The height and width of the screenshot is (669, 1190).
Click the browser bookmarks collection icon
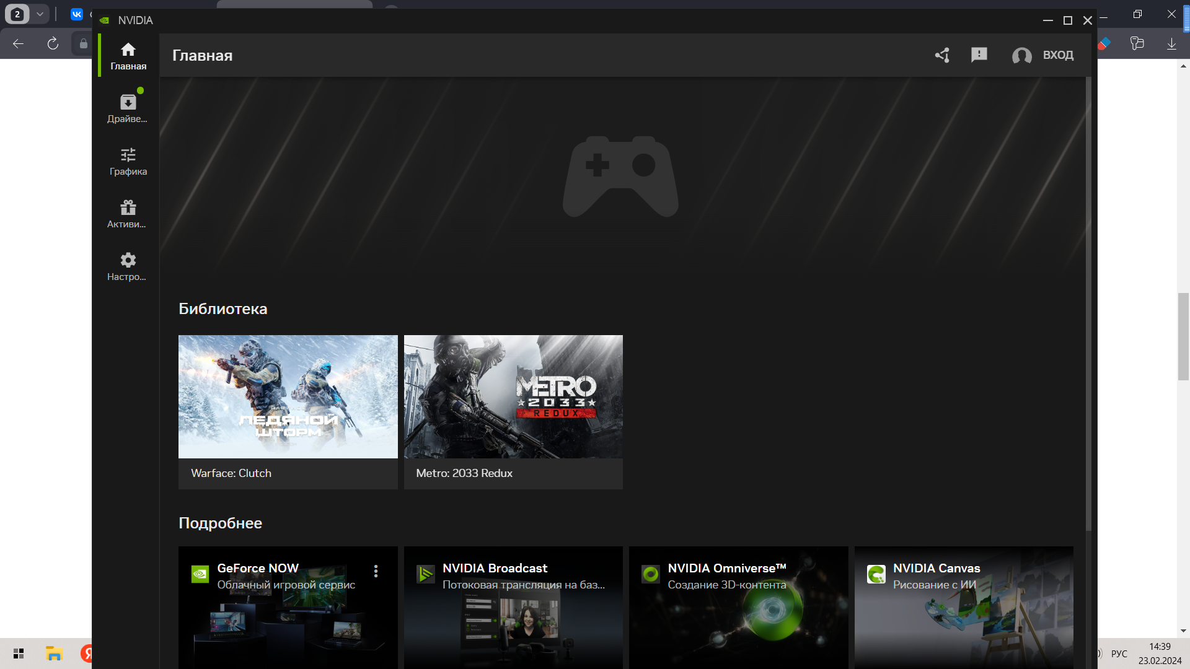(x=1137, y=43)
